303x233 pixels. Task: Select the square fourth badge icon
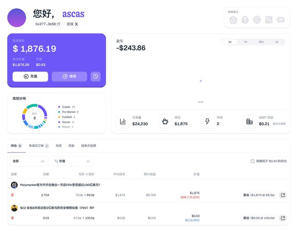(x=269, y=20)
